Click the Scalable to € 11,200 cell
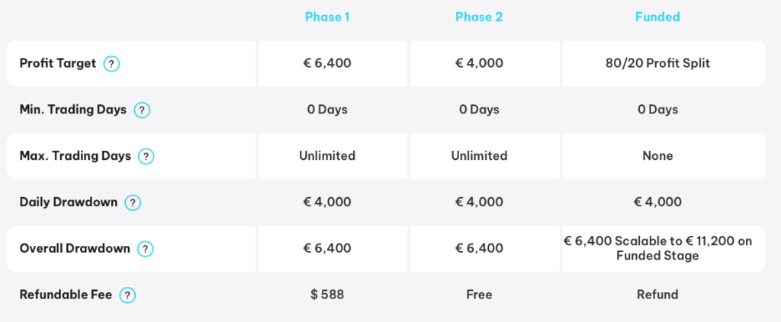 pos(657,248)
